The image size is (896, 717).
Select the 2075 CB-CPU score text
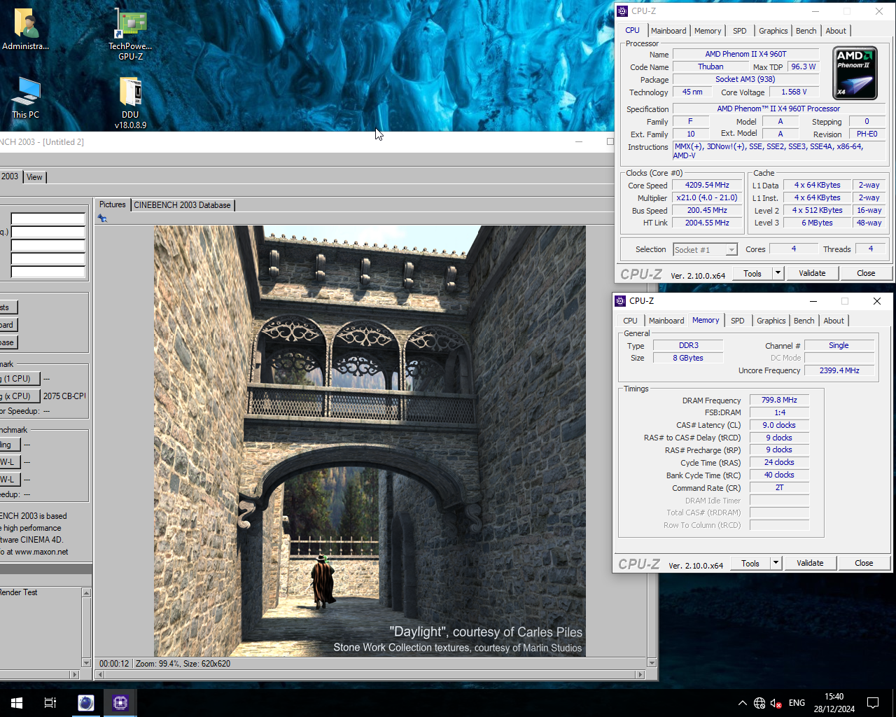65,396
